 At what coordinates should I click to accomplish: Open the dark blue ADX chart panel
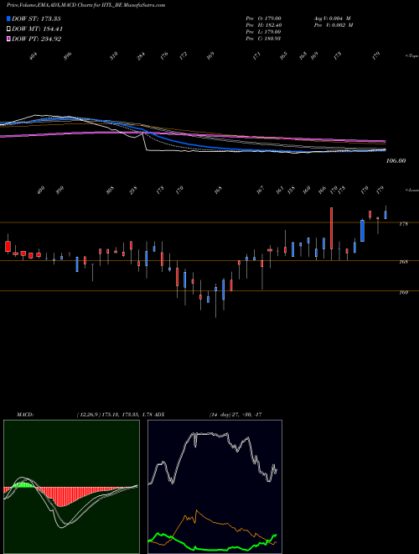215,487
